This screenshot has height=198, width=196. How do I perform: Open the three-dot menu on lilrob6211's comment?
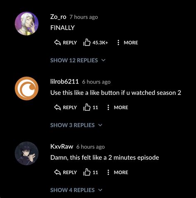pos(108,107)
